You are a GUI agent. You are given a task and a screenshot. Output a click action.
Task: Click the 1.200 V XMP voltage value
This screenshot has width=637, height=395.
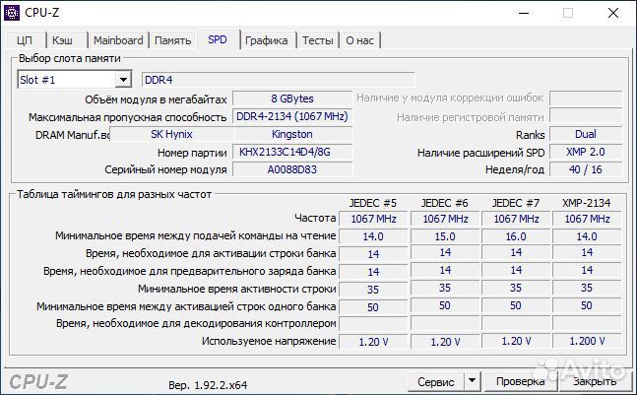587,341
